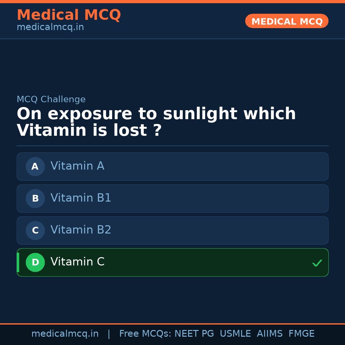Click the circular B badge icon
This screenshot has height=345, width=345.
[x=35, y=198]
